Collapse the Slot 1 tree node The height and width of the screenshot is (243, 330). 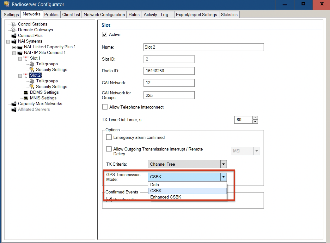(20, 59)
